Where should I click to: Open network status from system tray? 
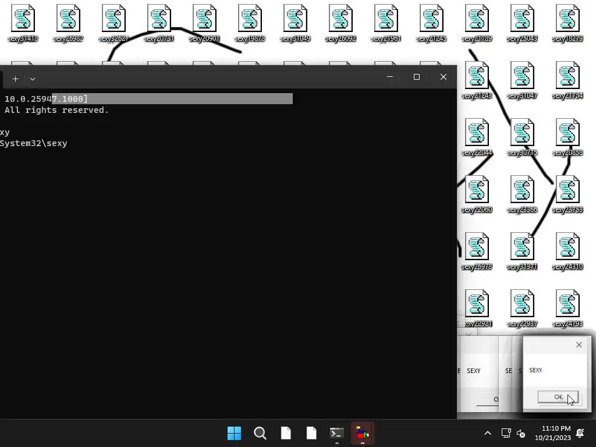[506, 433]
